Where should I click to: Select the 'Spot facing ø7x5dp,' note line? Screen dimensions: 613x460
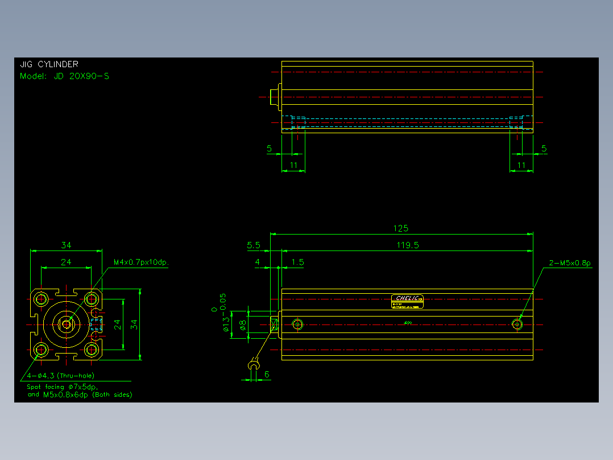(62, 387)
